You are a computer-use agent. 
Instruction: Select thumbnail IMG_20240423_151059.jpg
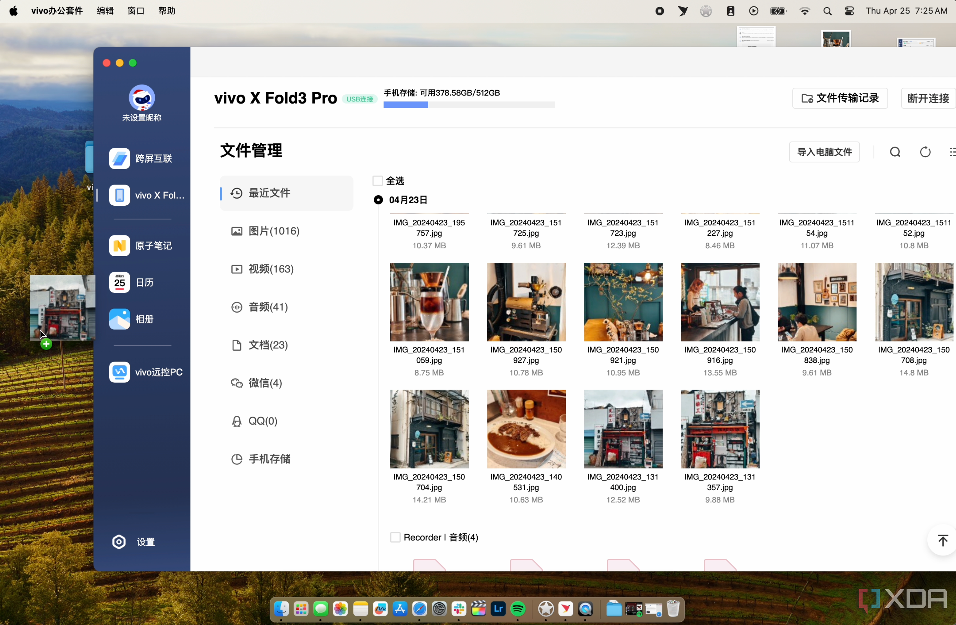429,302
